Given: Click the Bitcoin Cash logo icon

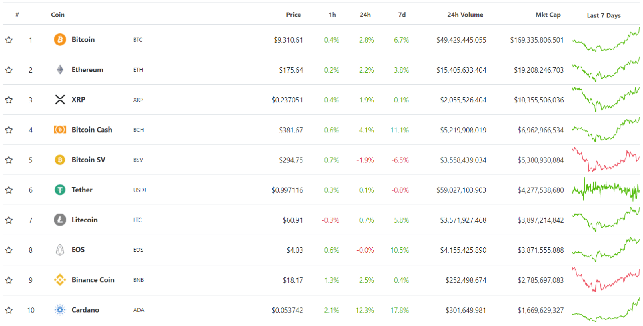Looking at the screenshot, I should tap(60, 130).
